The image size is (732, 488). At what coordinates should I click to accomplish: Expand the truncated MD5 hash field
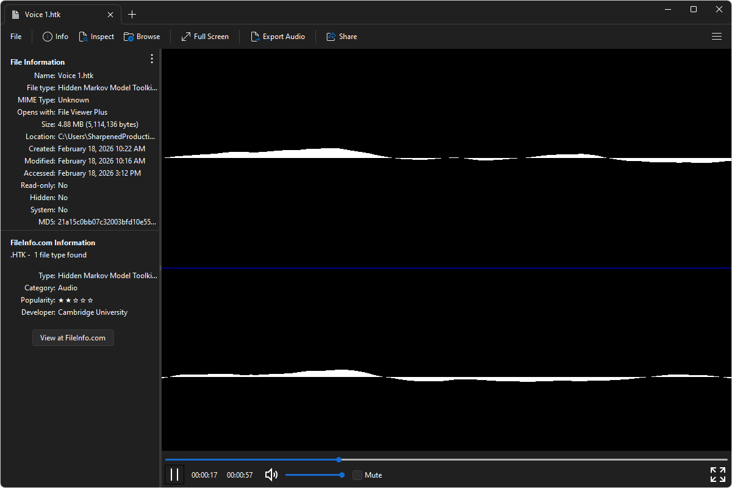[107, 221]
